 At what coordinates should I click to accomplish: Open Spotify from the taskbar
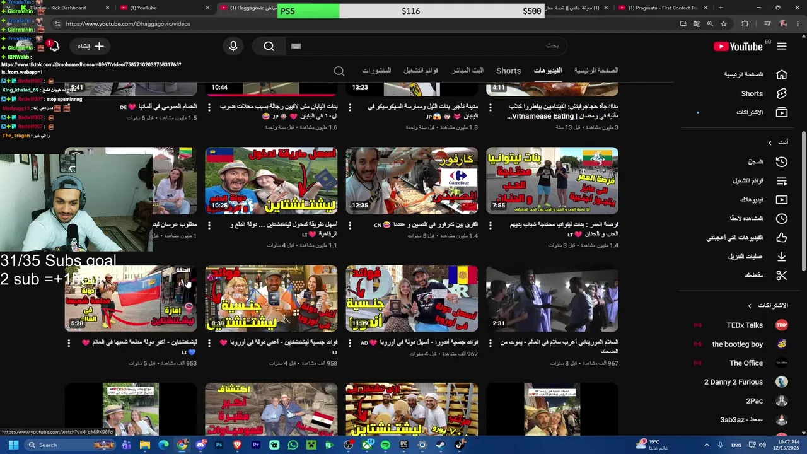click(385, 445)
